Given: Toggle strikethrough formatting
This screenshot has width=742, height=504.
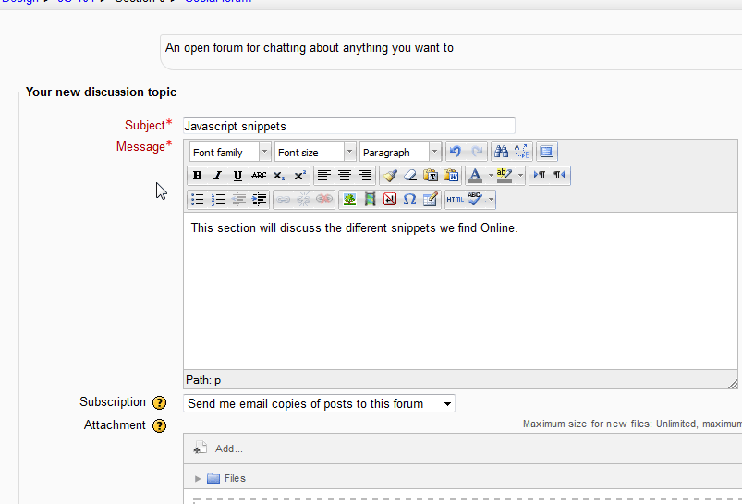Looking at the screenshot, I should click(259, 176).
